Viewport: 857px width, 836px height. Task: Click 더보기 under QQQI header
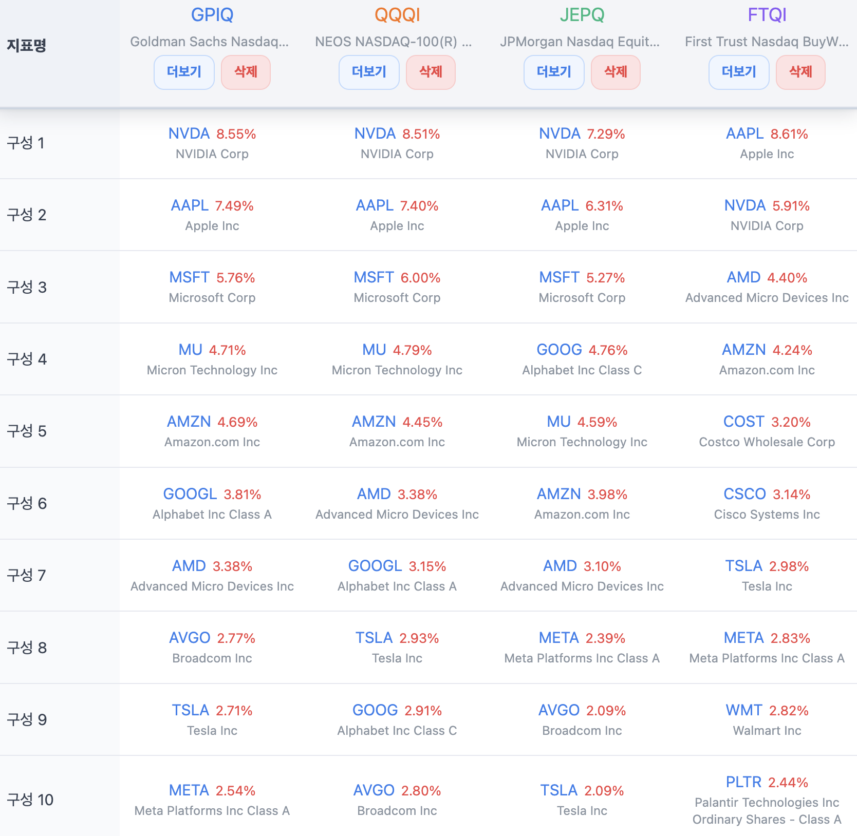coord(369,72)
